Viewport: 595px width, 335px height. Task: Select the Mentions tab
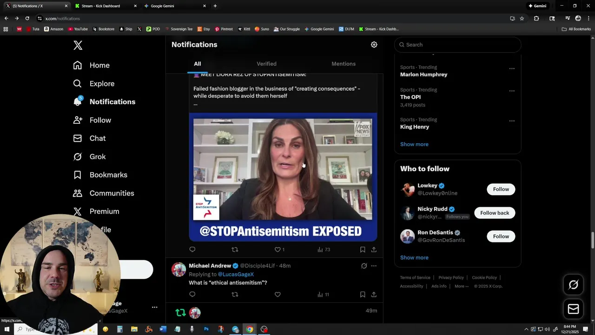(x=344, y=64)
